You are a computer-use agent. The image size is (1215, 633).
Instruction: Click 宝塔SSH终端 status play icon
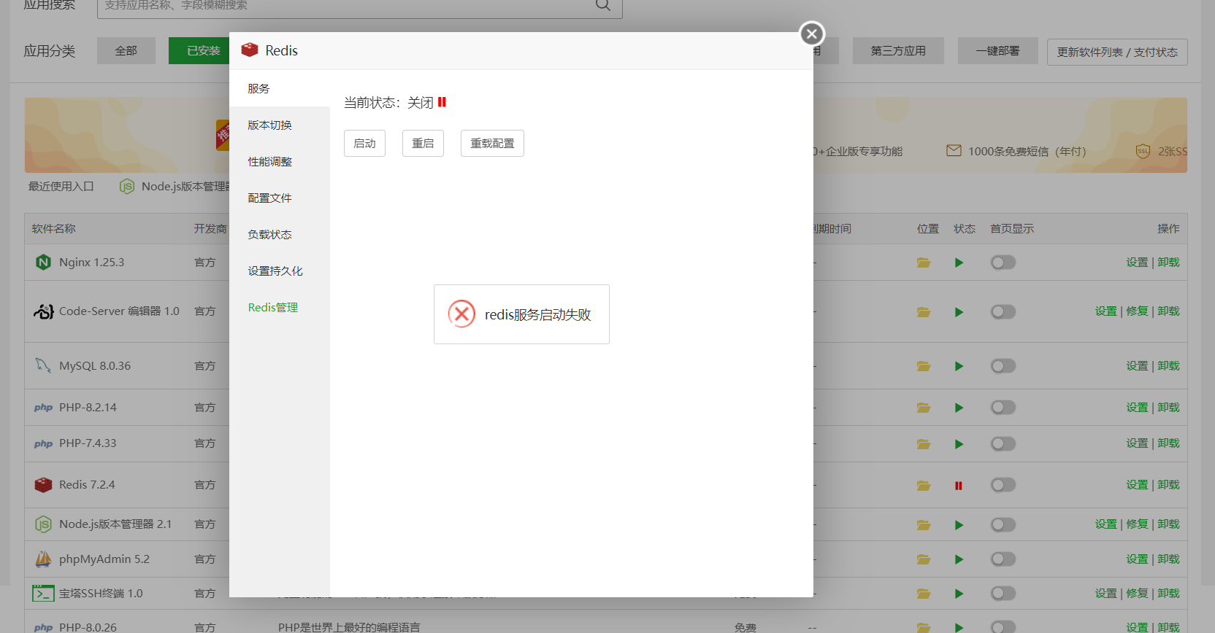[959, 594]
